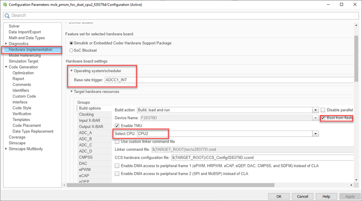Toggle the Enable TMU checkbox
362x201 pixels.
[117, 126]
